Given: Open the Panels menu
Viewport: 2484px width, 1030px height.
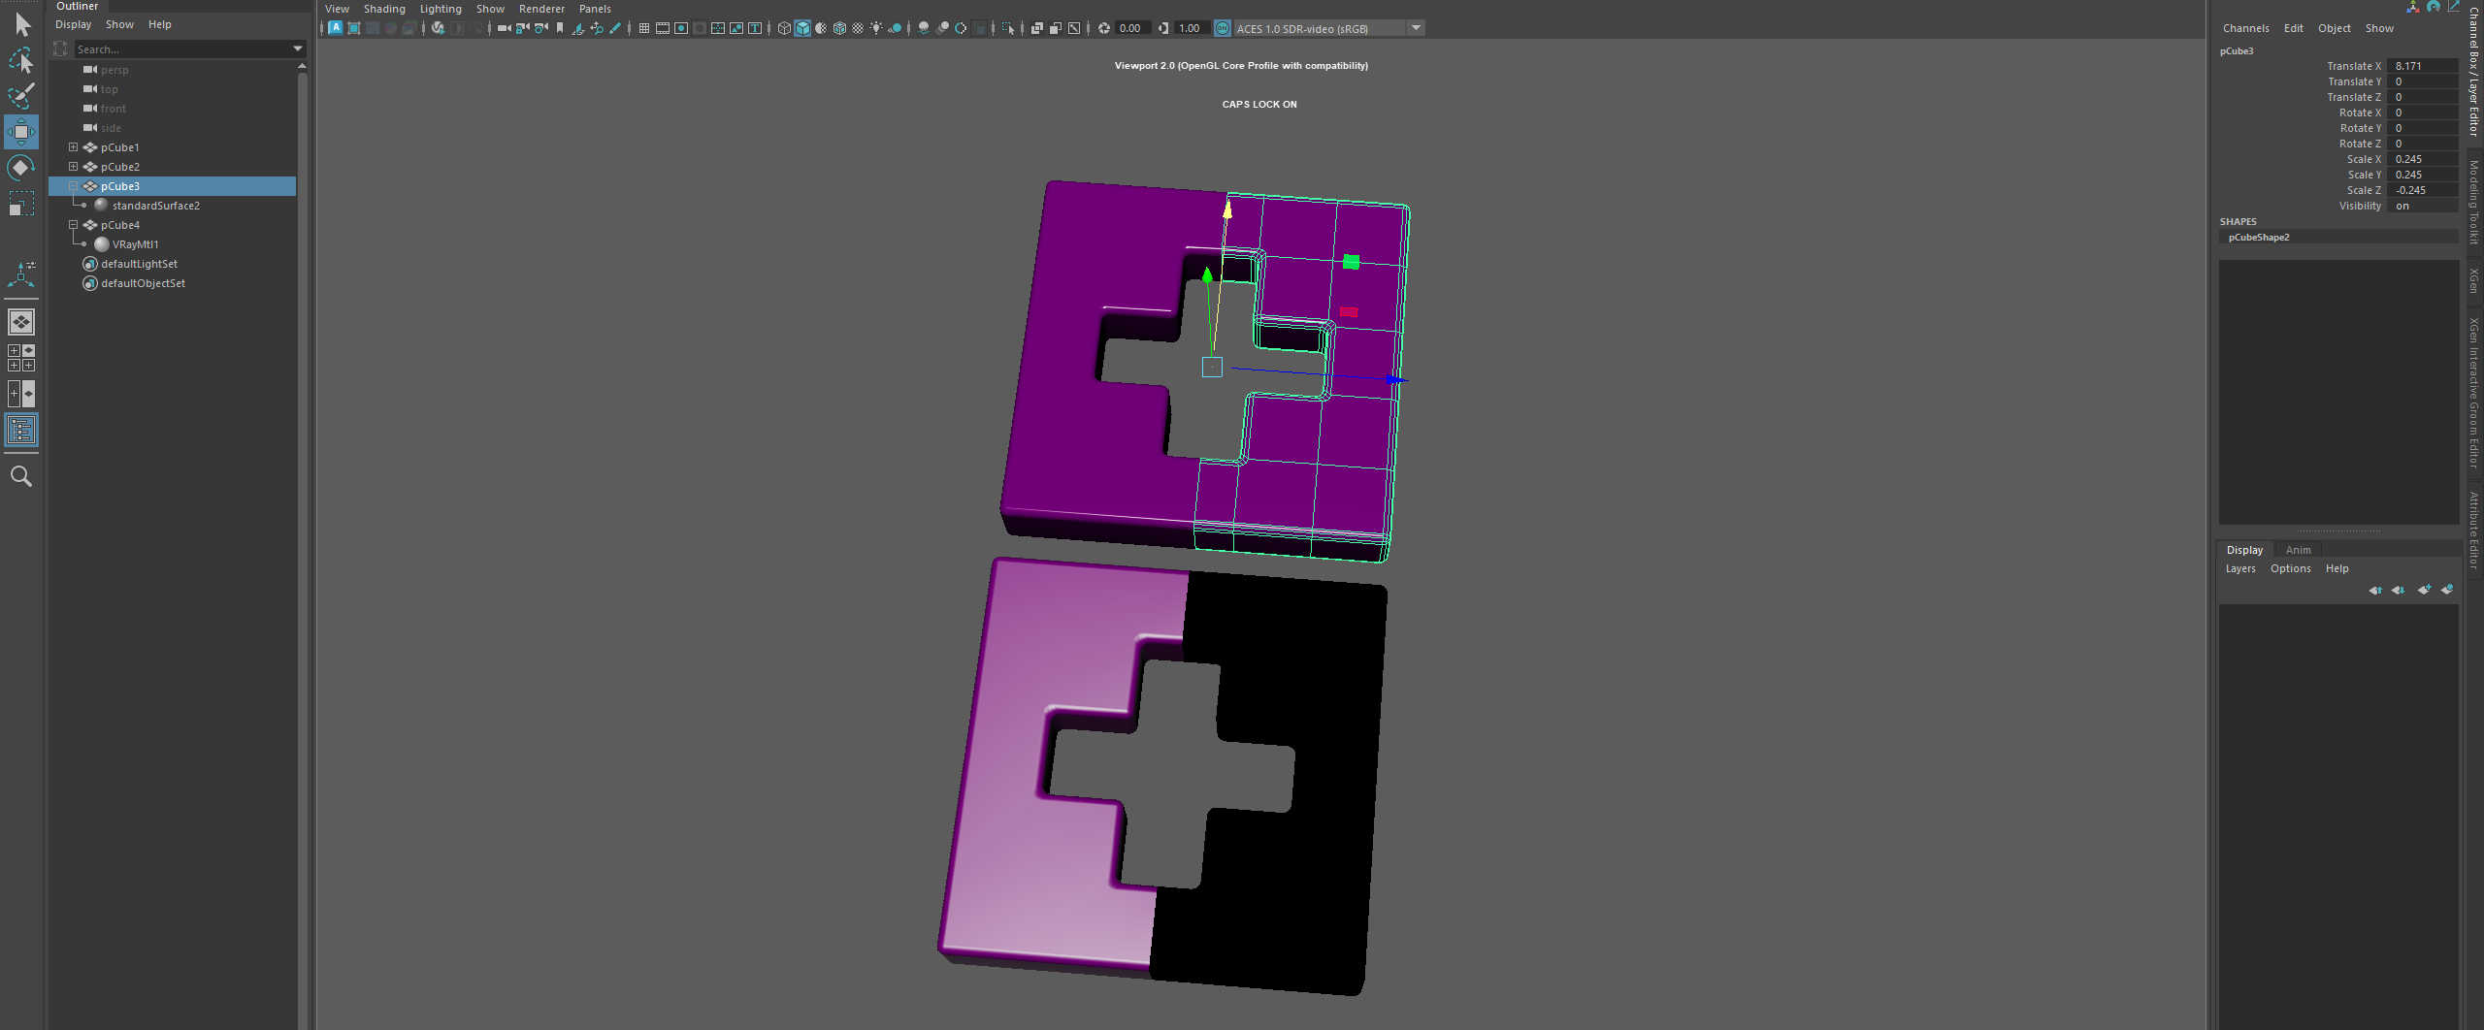Looking at the screenshot, I should [x=595, y=9].
